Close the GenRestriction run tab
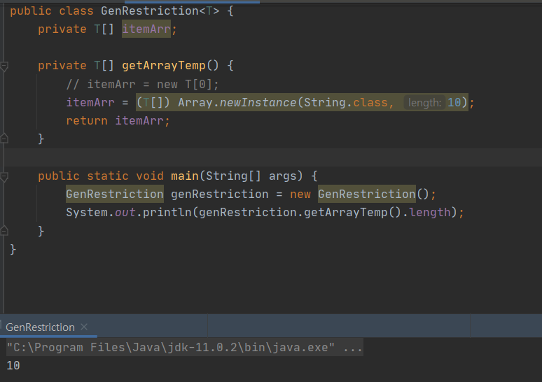The height and width of the screenshot is (382, 542). pyautogui.click(x=84, y=327)
